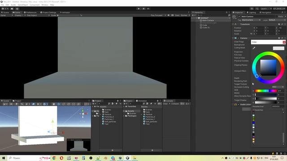Open the Layers dropdown in top toolbar
Viewport: 287px width, 161px height.
(x=266, y=8)
